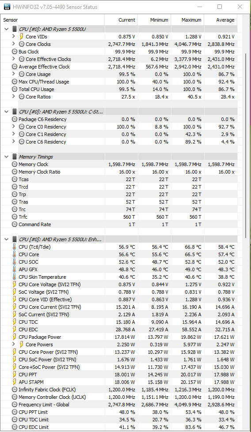
Task: Expand the Core Powers row
Action: click(14, 345)
